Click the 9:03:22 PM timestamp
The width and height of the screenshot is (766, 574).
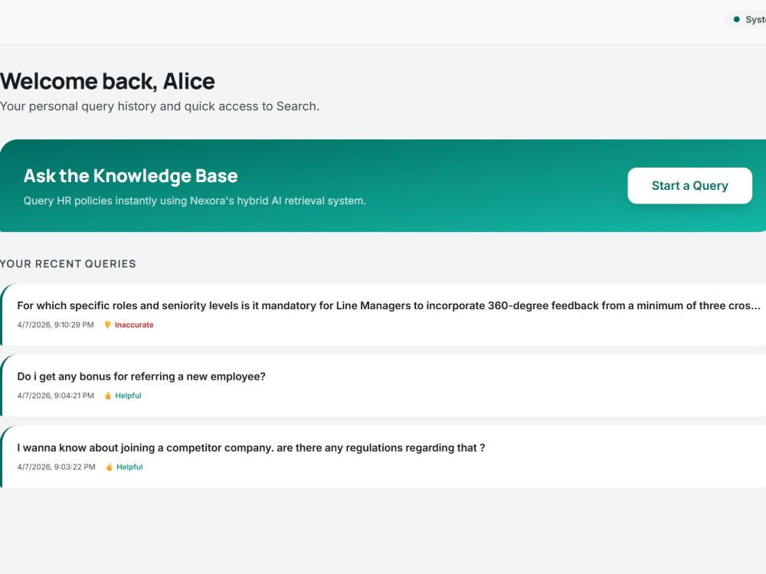coord(56,467)
